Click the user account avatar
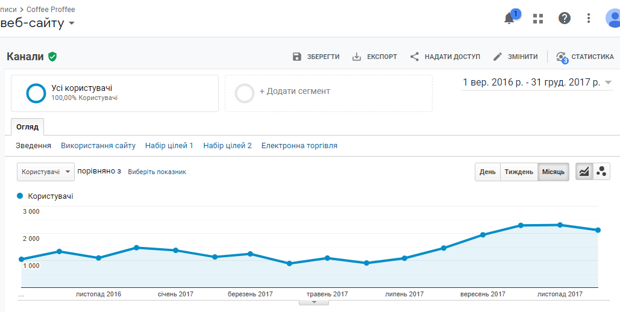Viewport: 620px width, 312px height. tap(613, 18)
